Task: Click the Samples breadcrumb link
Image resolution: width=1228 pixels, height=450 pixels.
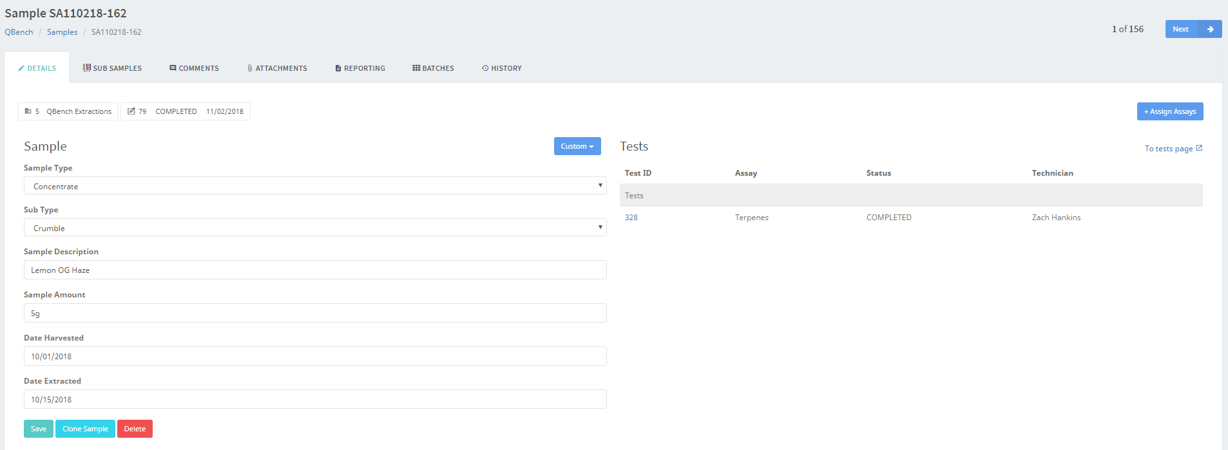Action: tap(62, 32)
